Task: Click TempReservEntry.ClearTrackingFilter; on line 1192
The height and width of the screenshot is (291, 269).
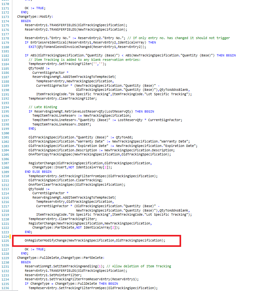Action: (x=63, y=99)
